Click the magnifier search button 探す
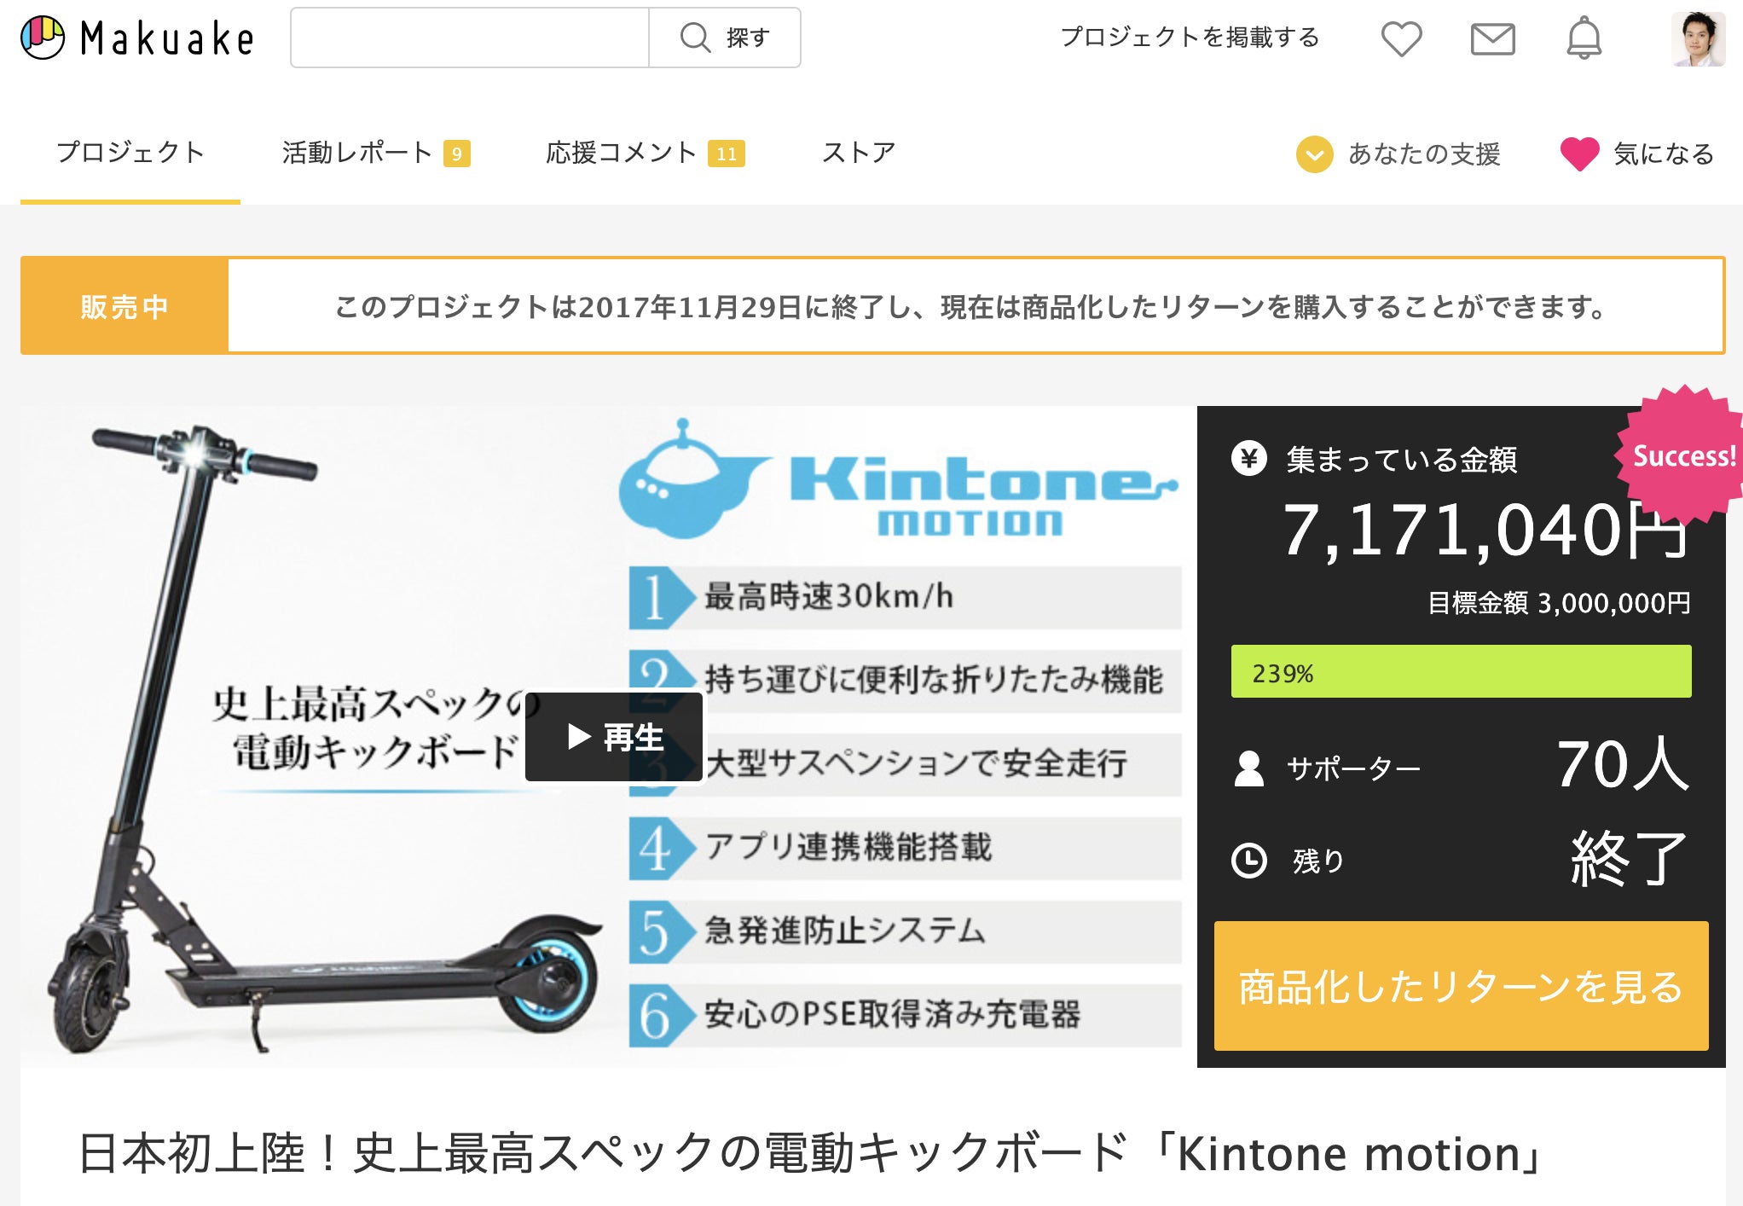 point(725,38)
